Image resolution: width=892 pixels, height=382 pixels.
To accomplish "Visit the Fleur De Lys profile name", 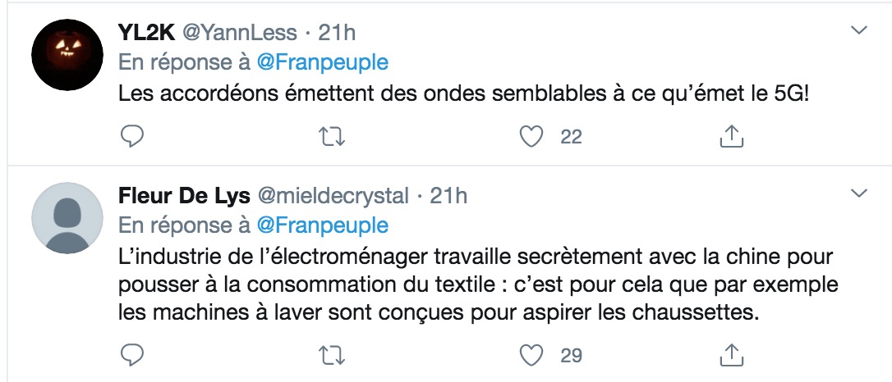I will coord(184,197).
